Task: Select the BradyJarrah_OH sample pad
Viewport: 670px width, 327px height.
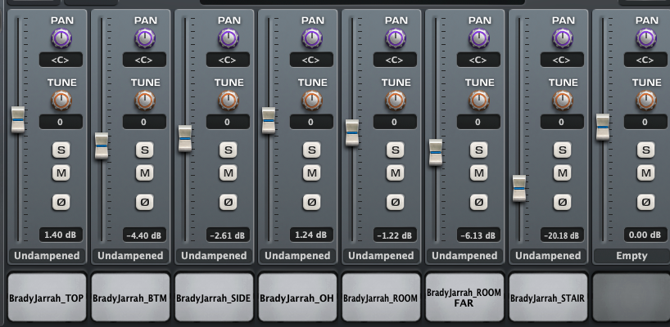Action: (x=297, y=297)
